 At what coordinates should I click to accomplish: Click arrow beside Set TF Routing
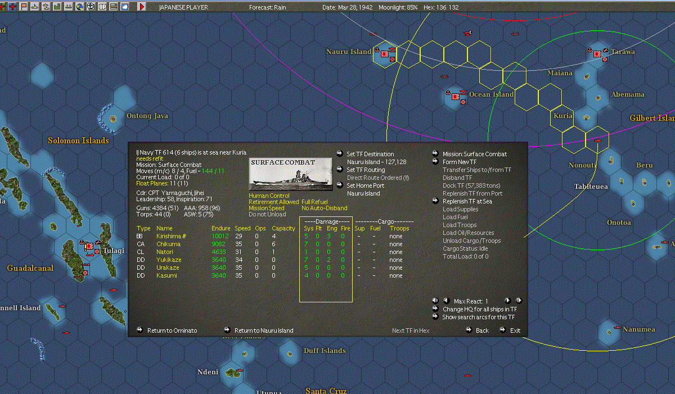coord(340,169)
